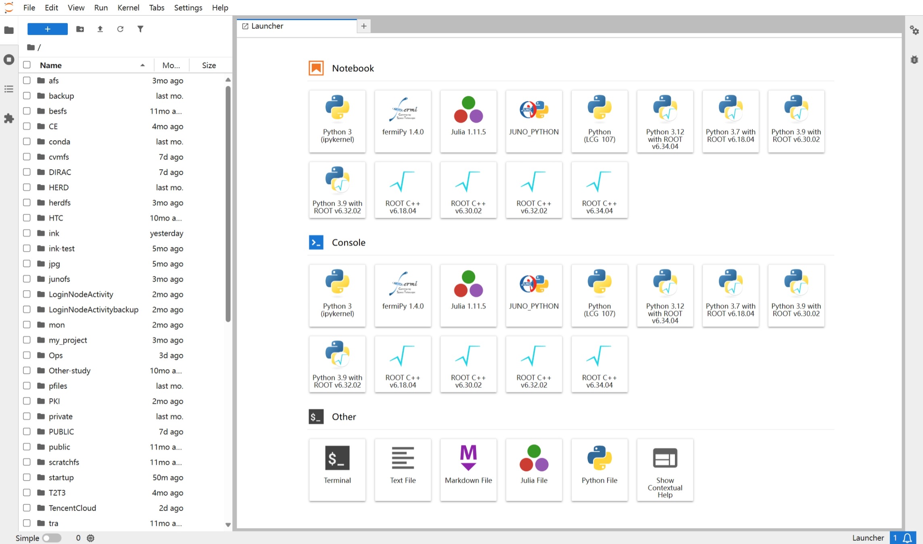Open the Debugger panel icon
Screen dimensions: 923x544
(x=914, y=60)
